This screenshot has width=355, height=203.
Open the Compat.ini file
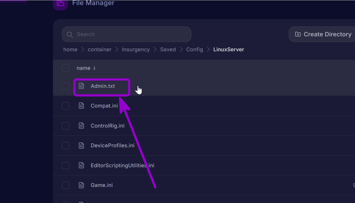point(104,106)
